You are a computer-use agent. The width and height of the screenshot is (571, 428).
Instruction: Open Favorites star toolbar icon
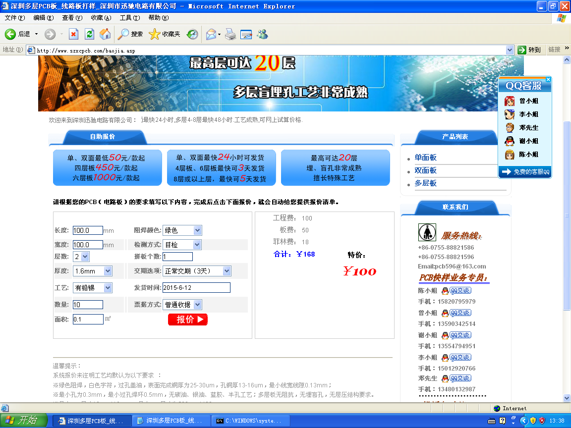click(155, 34)
